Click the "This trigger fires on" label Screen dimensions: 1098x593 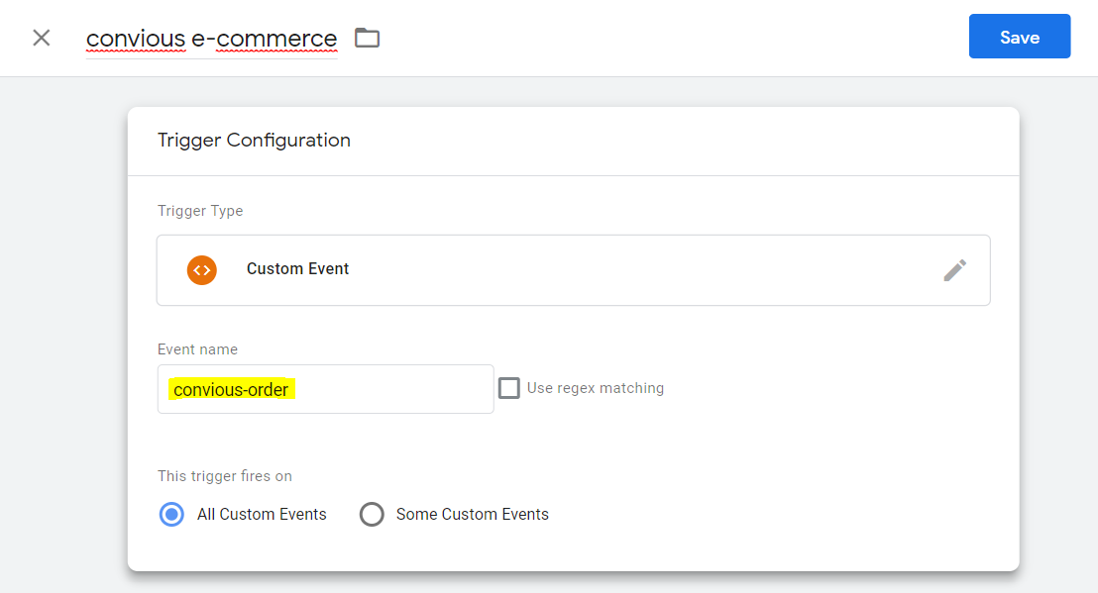(225, 476)
